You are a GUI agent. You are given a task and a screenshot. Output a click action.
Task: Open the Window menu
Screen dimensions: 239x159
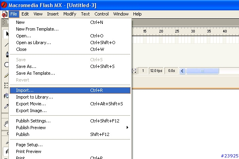121,14
